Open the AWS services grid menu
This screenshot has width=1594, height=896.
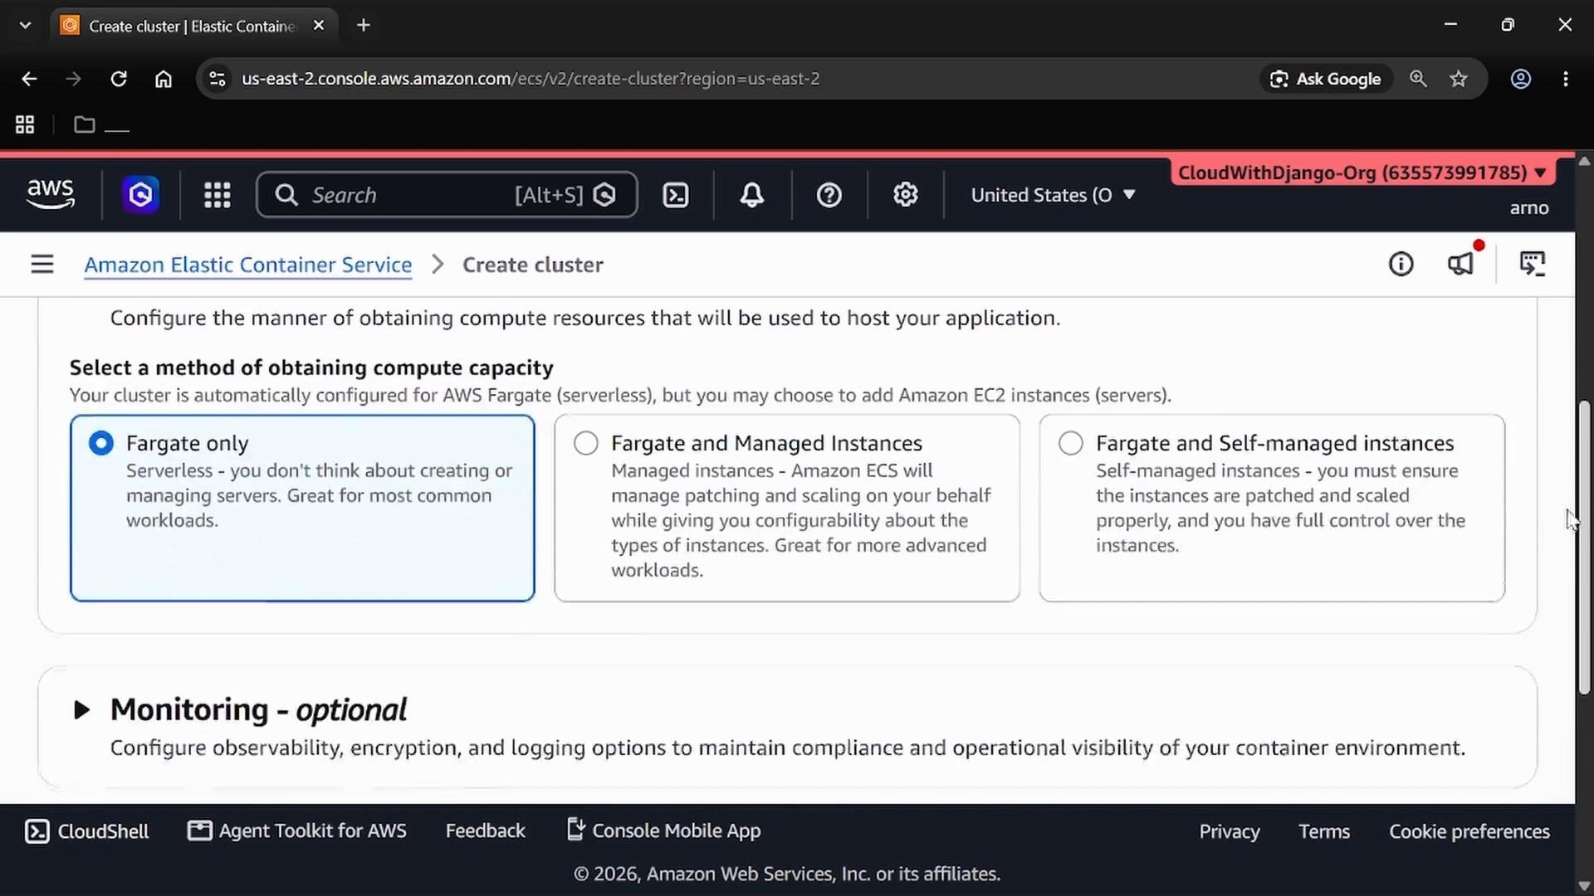coord(218,195)
